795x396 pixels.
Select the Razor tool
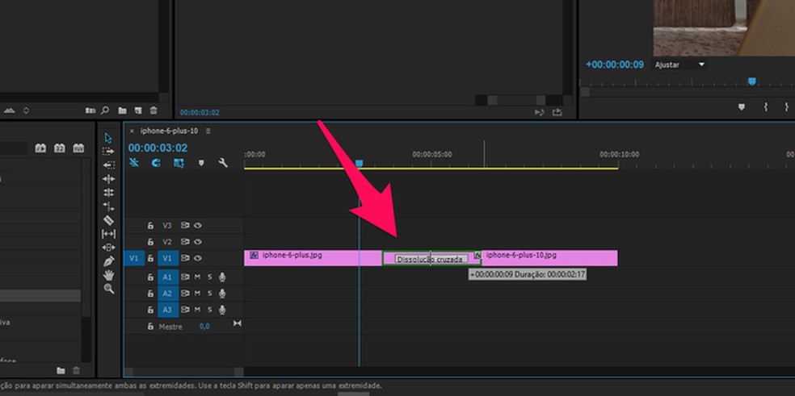coord(108,219)
